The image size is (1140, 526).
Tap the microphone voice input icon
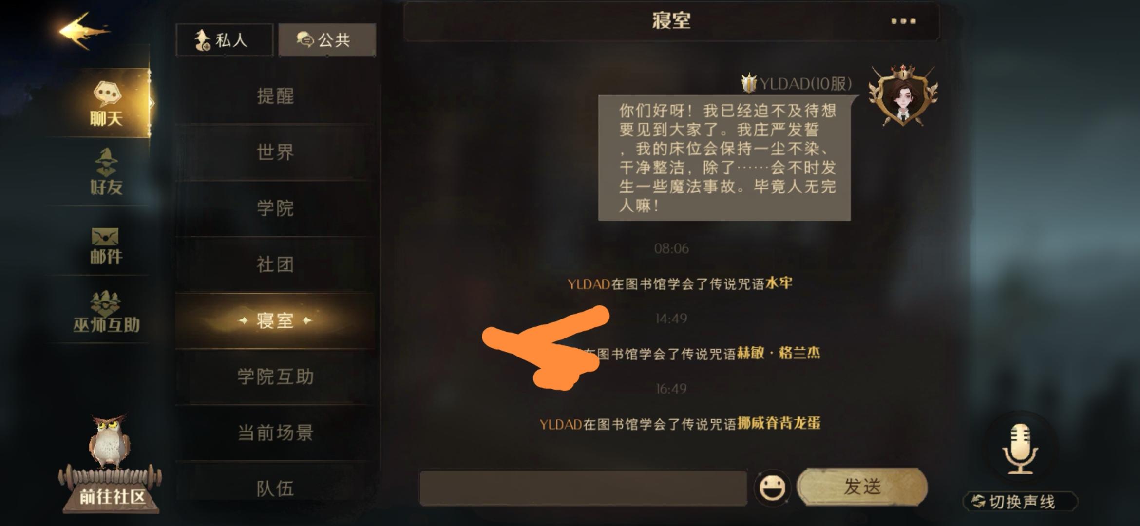click(x=1020, y=448)
